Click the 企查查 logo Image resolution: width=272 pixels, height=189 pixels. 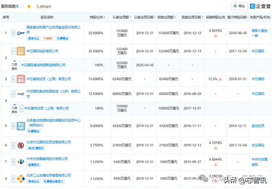(x=260, y=6)
